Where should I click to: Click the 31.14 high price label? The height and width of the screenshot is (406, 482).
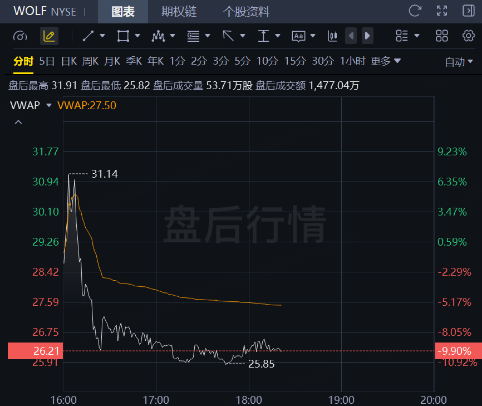[x=105, y=174]
